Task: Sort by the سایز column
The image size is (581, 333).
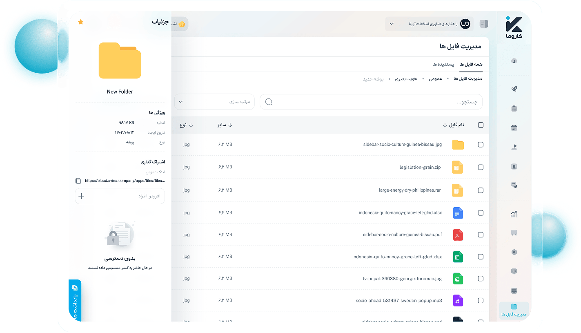Action: point(225,125)
